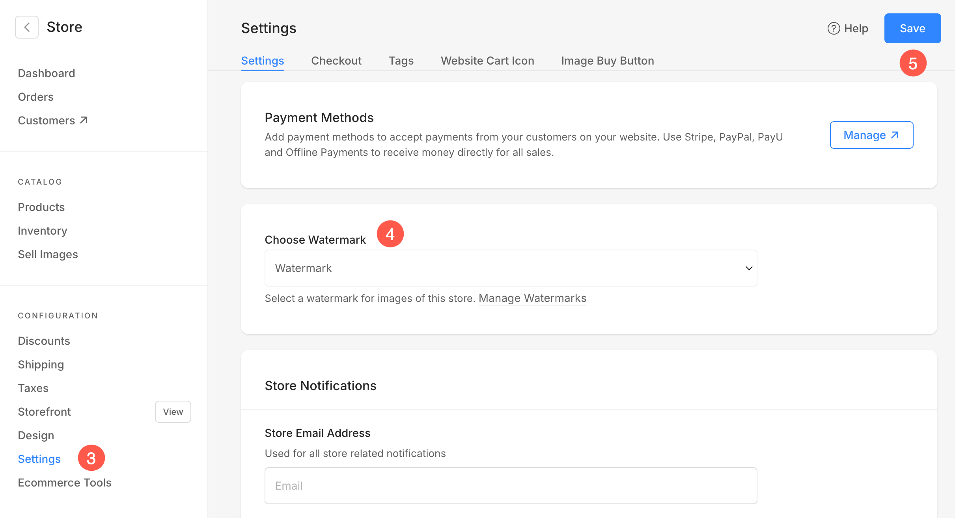Open Ecommerce Tools in sidebar
Screen dimensions: 955x518
[x=65, y=483]
